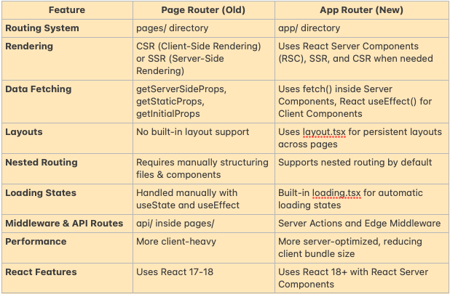This screenshot has width=450, height=294.
Task: Click the 'More client-heavy' cell
Action: [x=203, y=248]
